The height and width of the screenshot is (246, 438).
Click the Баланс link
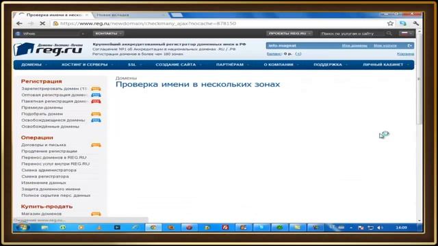(x=274, y=54)
